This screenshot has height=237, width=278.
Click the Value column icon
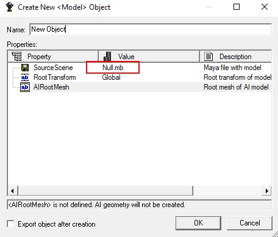coord(107,57)
